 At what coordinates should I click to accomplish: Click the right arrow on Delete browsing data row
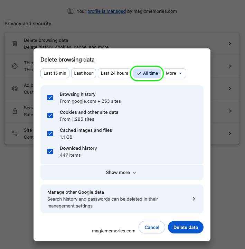coord(230,44)
